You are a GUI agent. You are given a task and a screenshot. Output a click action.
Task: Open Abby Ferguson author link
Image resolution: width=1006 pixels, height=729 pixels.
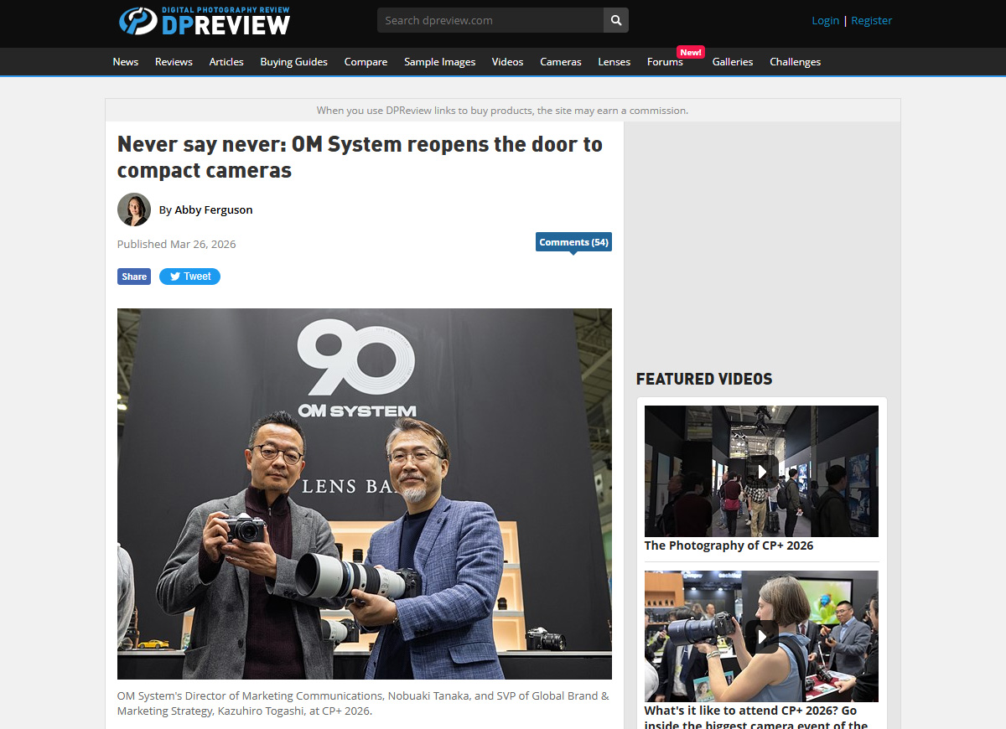(x=213, y=209)
